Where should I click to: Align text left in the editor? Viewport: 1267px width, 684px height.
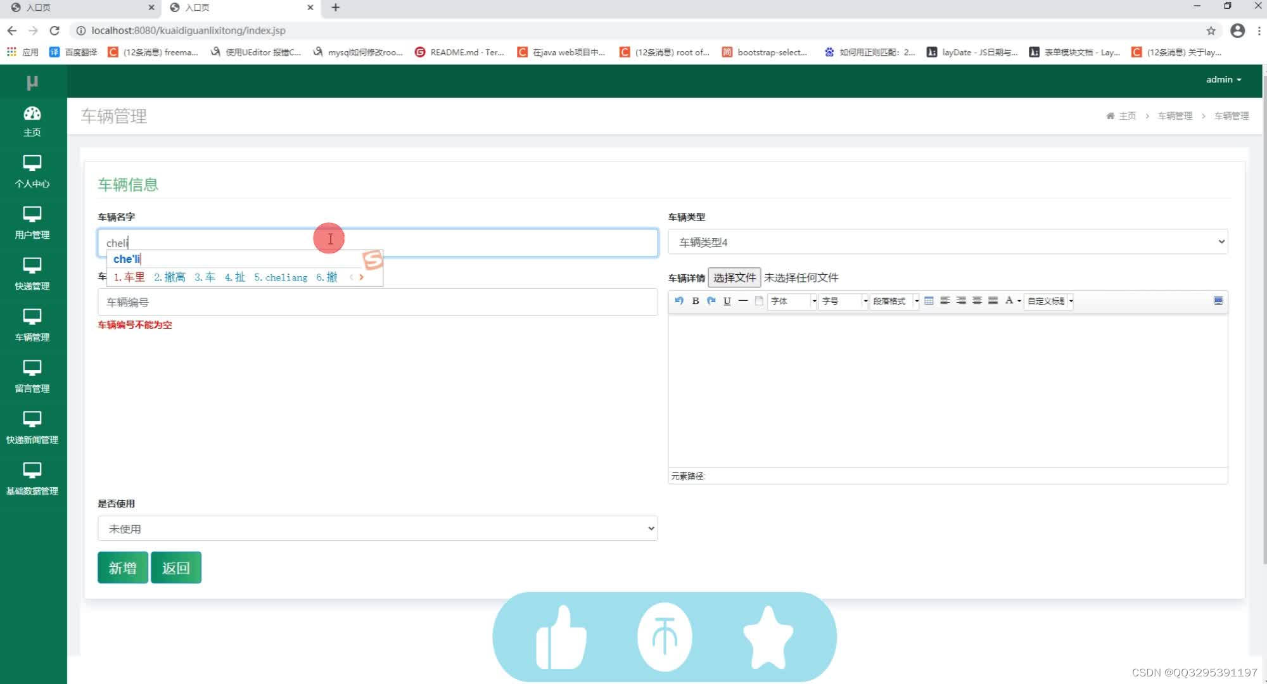point(945,301)
